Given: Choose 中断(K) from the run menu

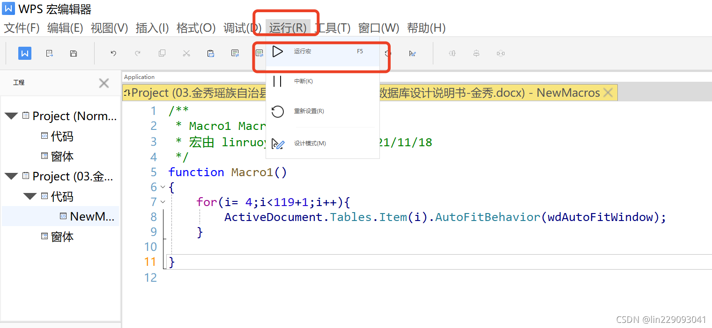Looking at the screenshot, I should coord(323,81).
